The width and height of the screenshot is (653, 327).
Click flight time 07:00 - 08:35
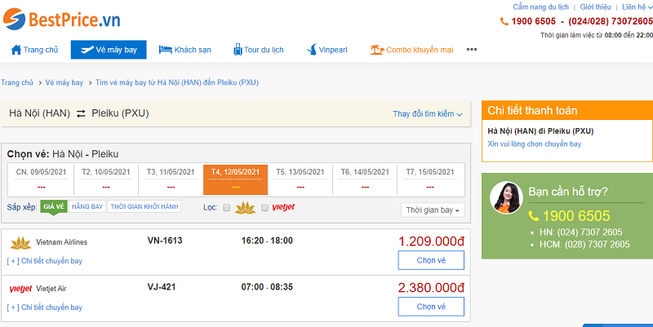(x=267, y=287)
